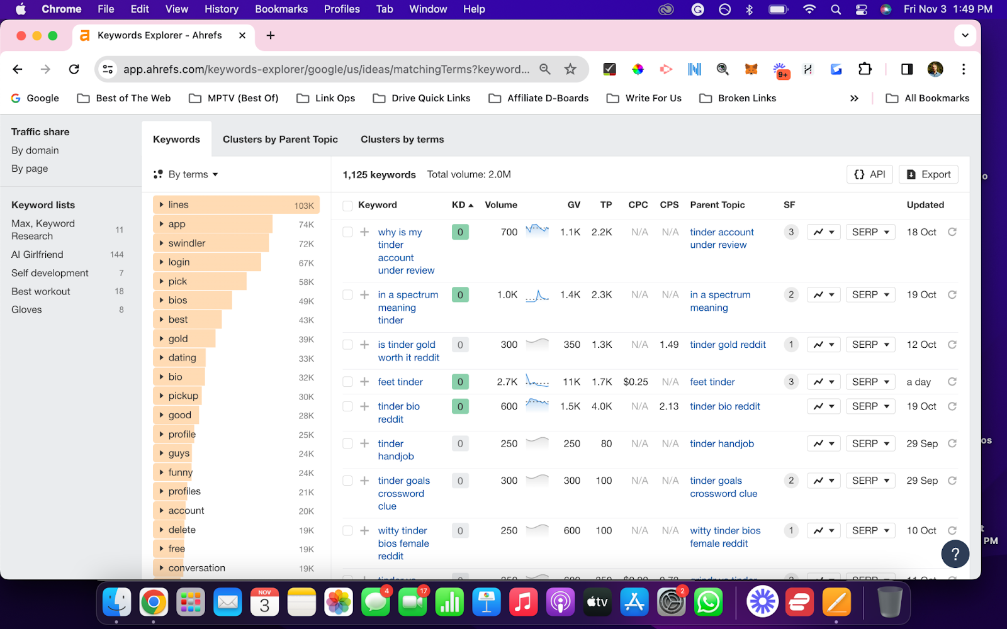The height and width of the screenshot is (629, 1007).
Task: Click the floating question mark help icon
Action: tap(955, 554)
